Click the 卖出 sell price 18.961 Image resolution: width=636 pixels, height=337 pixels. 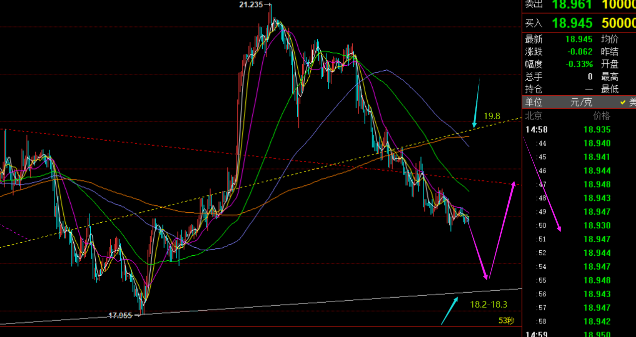[x=572, y=5]
